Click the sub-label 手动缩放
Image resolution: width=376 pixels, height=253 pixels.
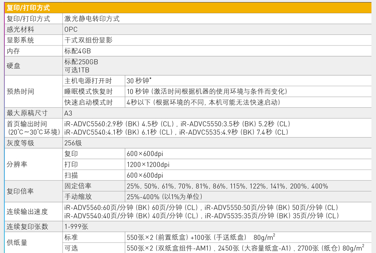coord(78,197)
